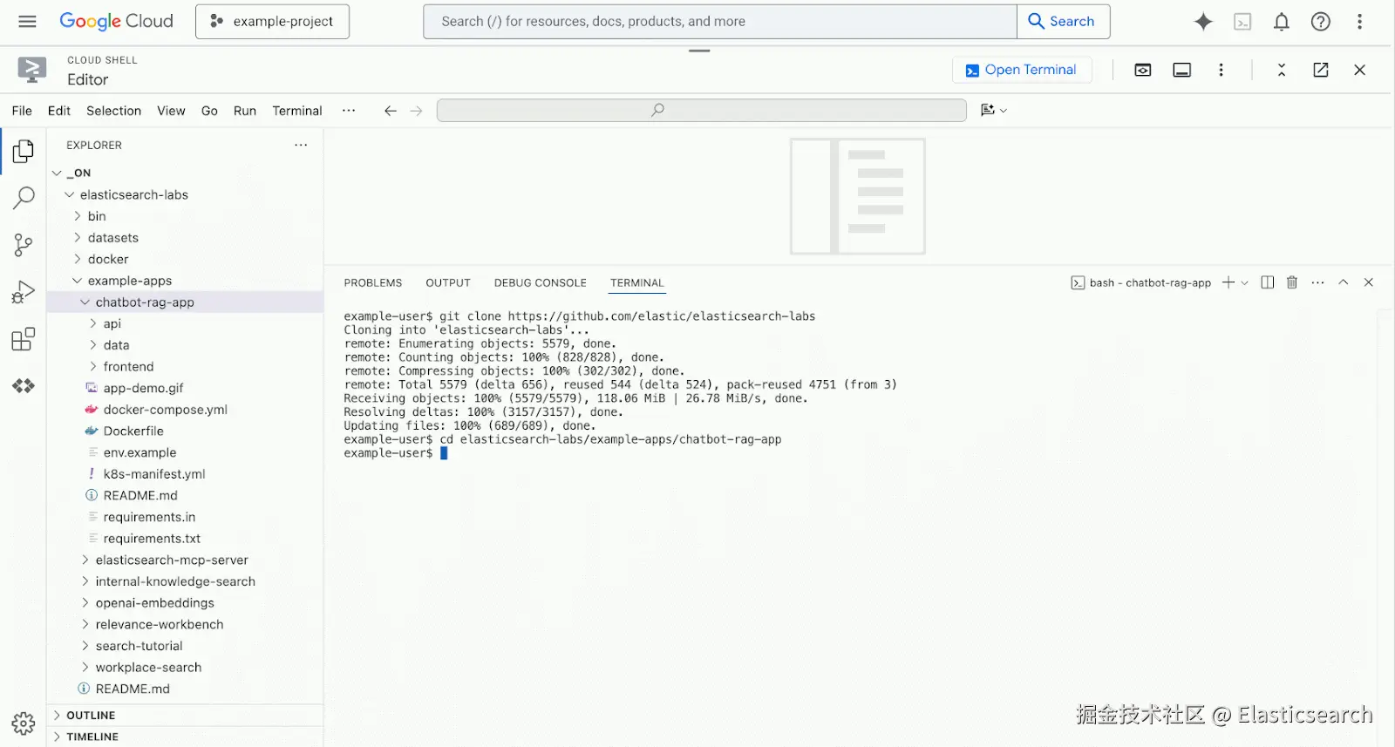Click the web preview icon in Cloud Shell toolbar
The height and width of the screenshot is (747, 1395).
[x=1143, y=70]
